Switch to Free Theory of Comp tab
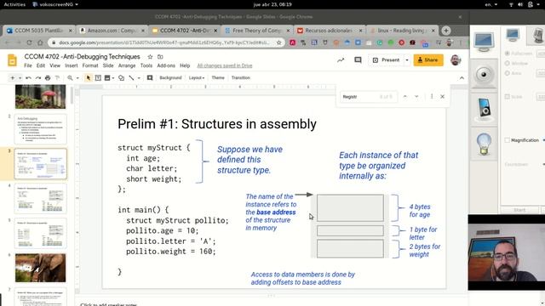 point(256,31)
